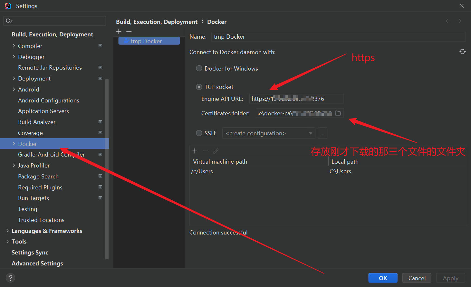The width and height of the screenshot is (471, 287).
Task: Expand the Tools section
Action: pos(7,242)
